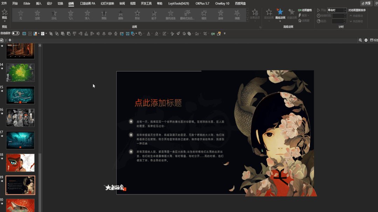Click the crop tool icon in quick toolbar
This screenshot has width=378, height=212.
pos(205,34)
